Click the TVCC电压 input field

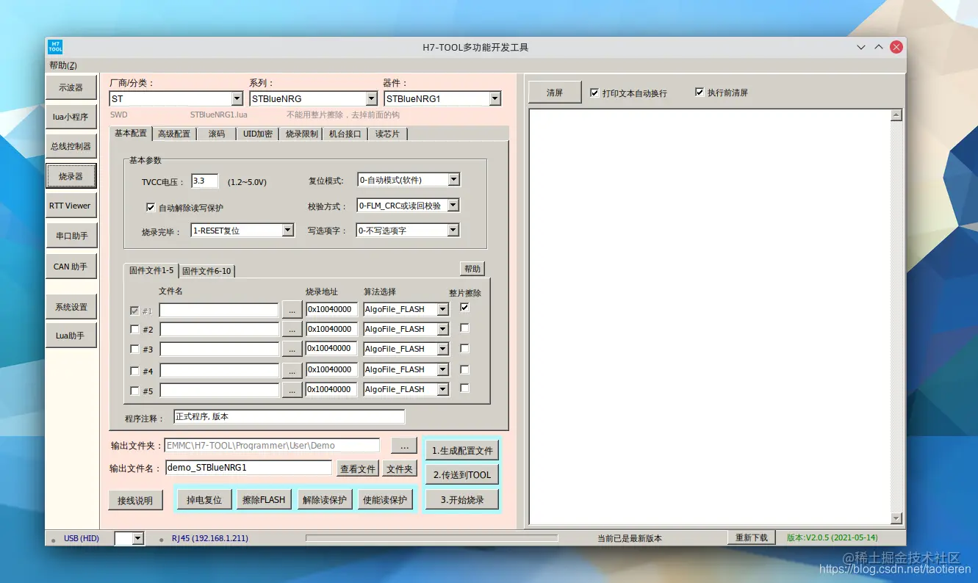pyautogui.click(x=205, y=181)
